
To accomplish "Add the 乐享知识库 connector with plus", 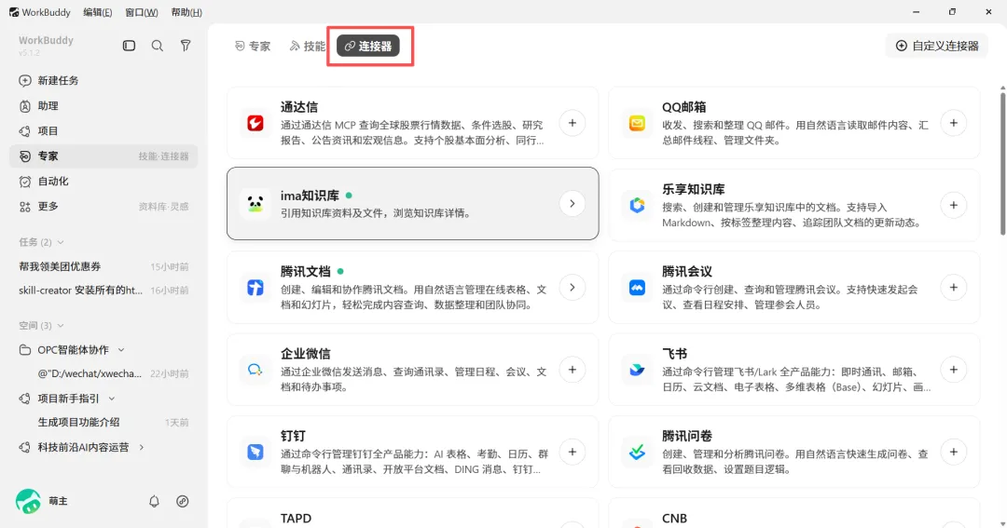I will click(954, 205).
